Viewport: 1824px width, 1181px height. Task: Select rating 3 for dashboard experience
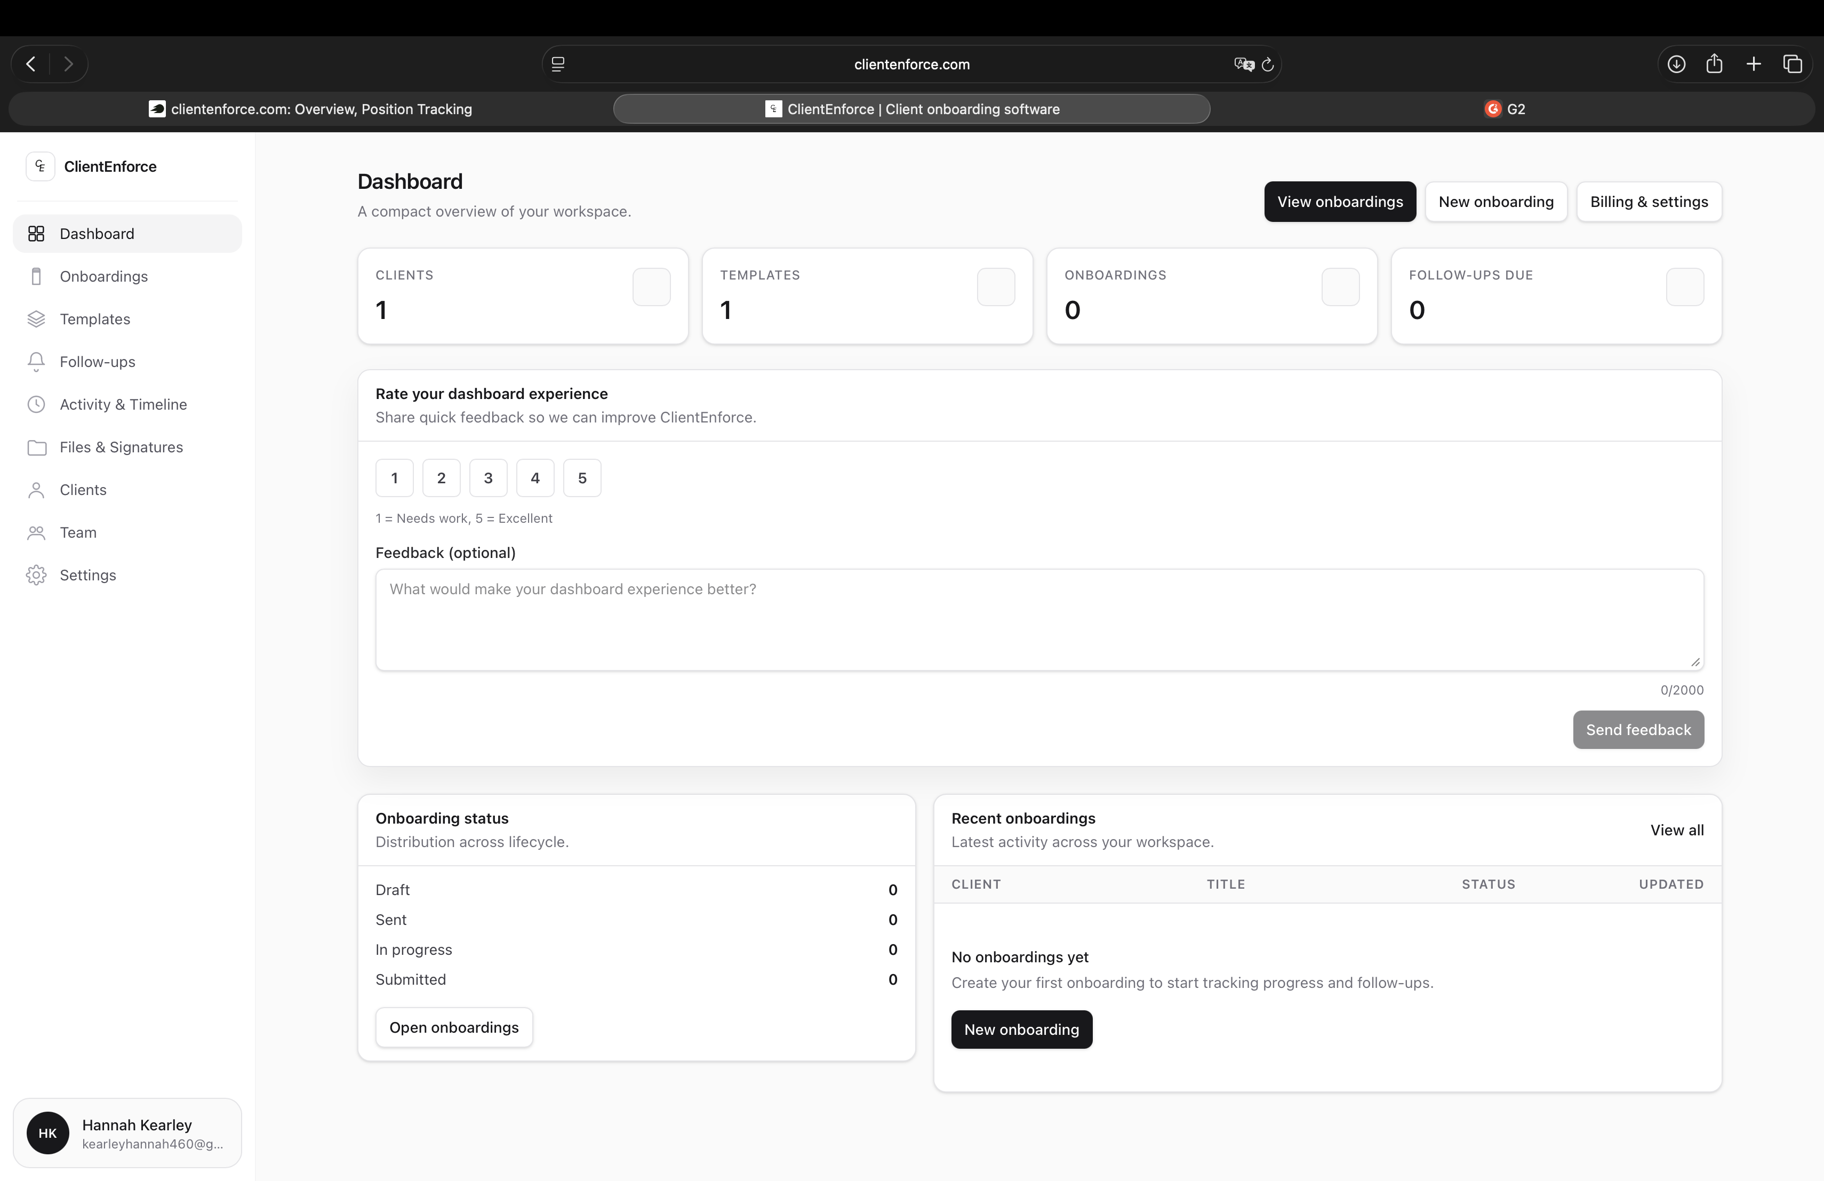pyautogui.click(x=488, y=478)
